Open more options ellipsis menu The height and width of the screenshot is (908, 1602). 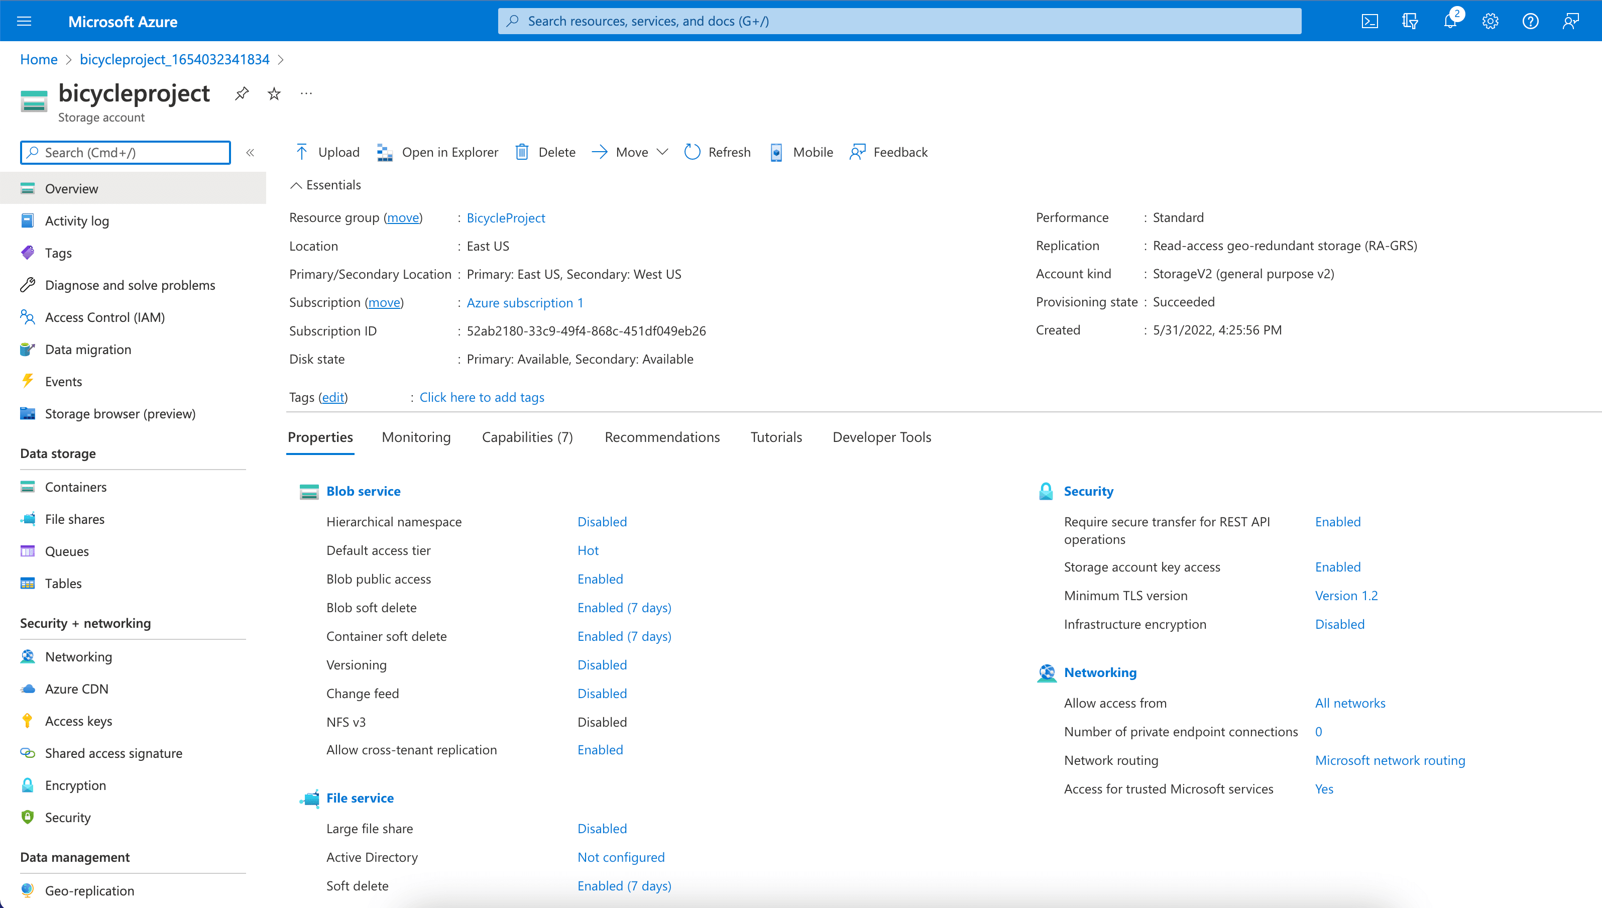pos(305,93)
